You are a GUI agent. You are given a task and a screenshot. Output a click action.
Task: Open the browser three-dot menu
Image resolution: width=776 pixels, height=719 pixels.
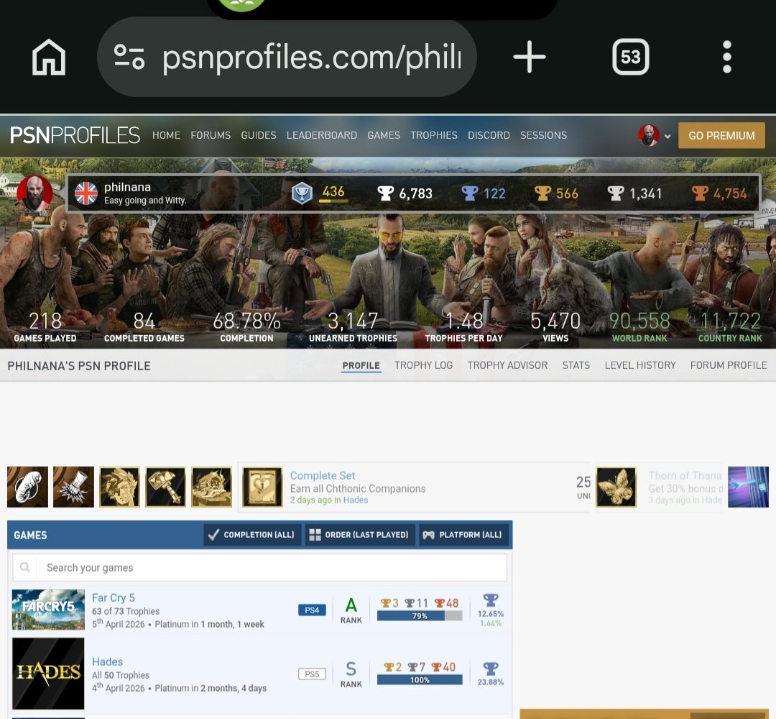[726, 57]
